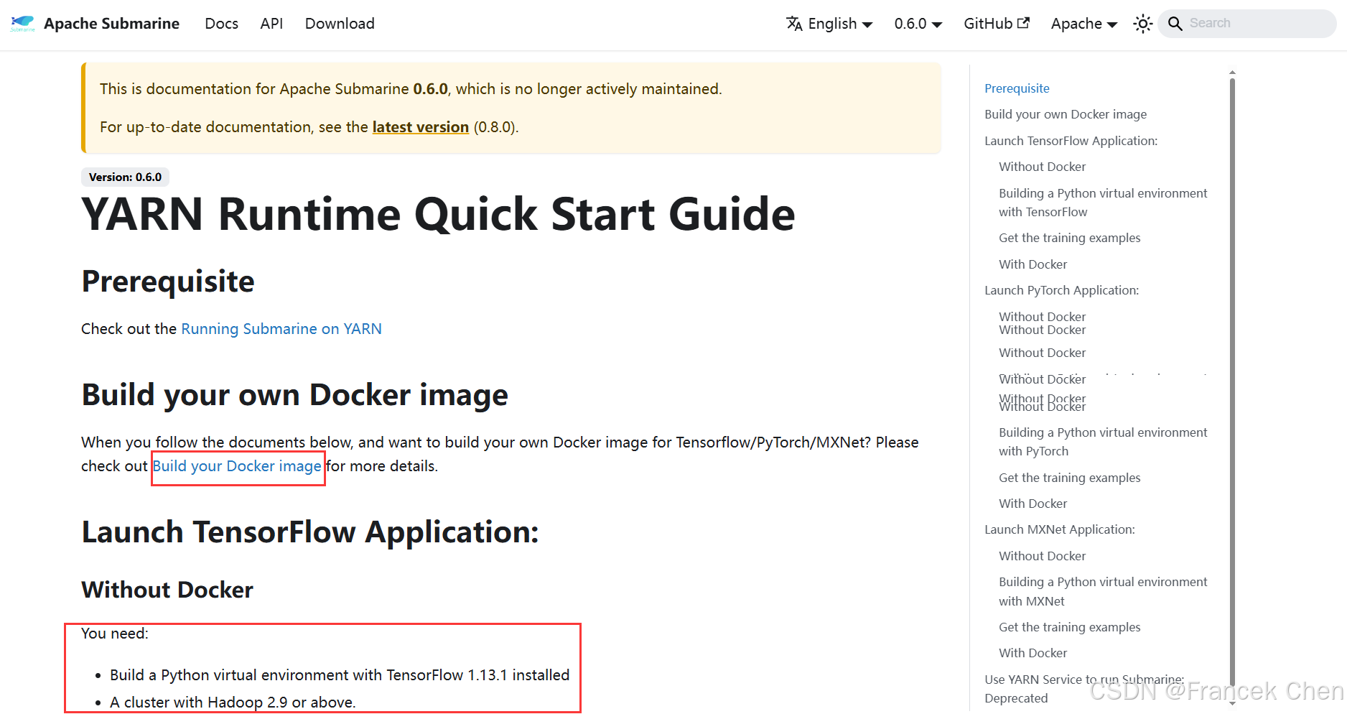
Task: Click the Apache Submarine home title
Action: click(111, 24)
